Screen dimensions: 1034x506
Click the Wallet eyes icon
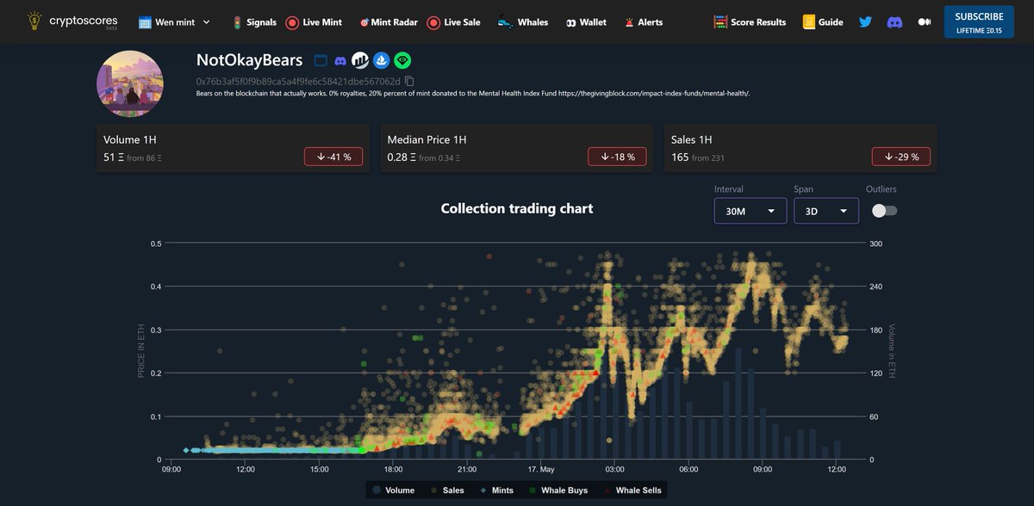[570, 22]
